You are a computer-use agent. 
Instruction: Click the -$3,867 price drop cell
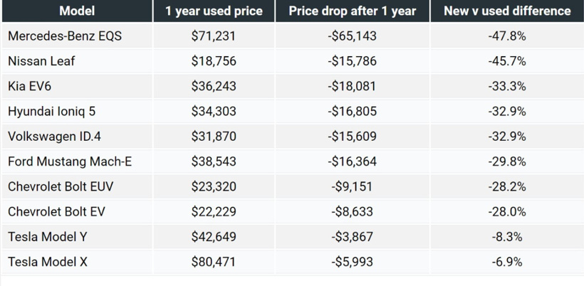click(x=353, y=236)
